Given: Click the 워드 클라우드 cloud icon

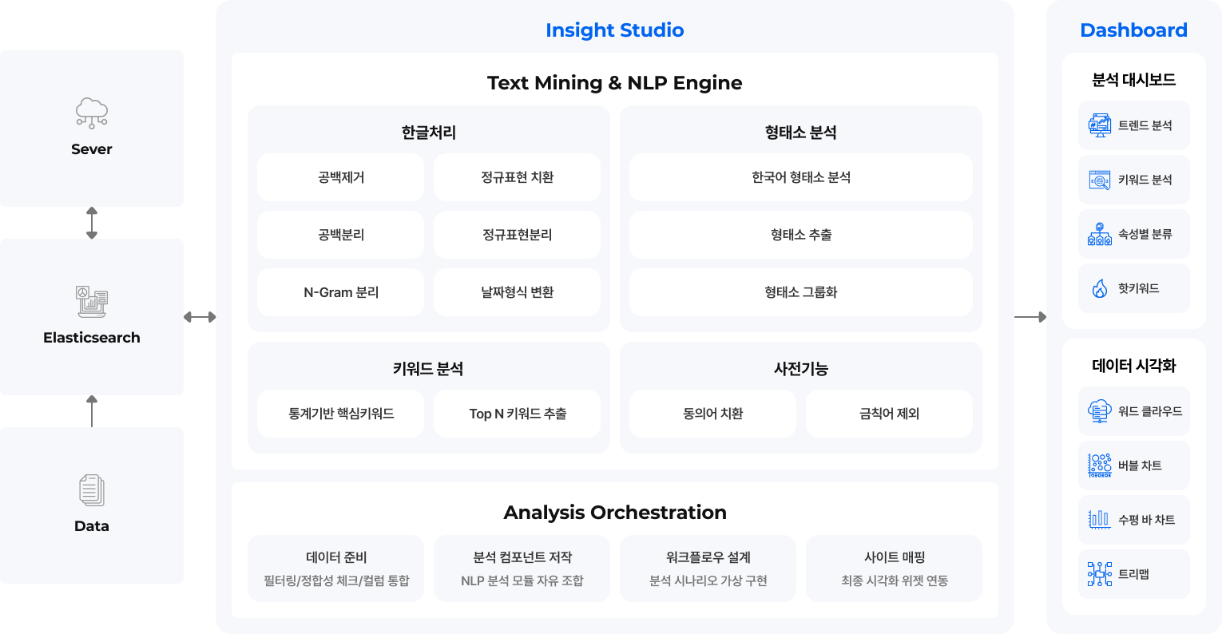Looking at the screenshot, I should point(1100,411).
